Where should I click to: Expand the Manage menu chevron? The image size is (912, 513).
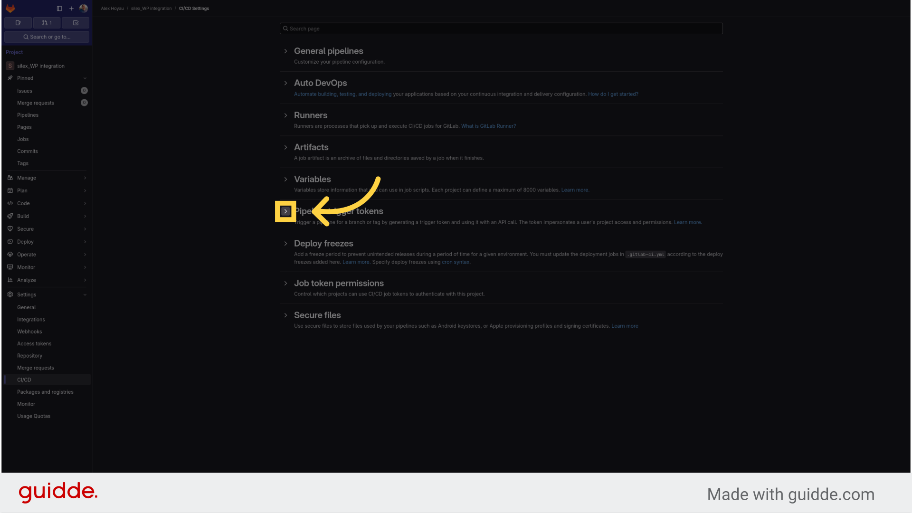[85, 178]
